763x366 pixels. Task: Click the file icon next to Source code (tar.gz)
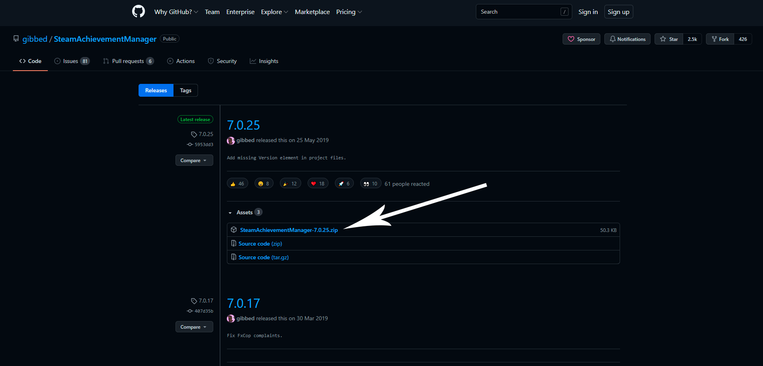tap(234, 257)
